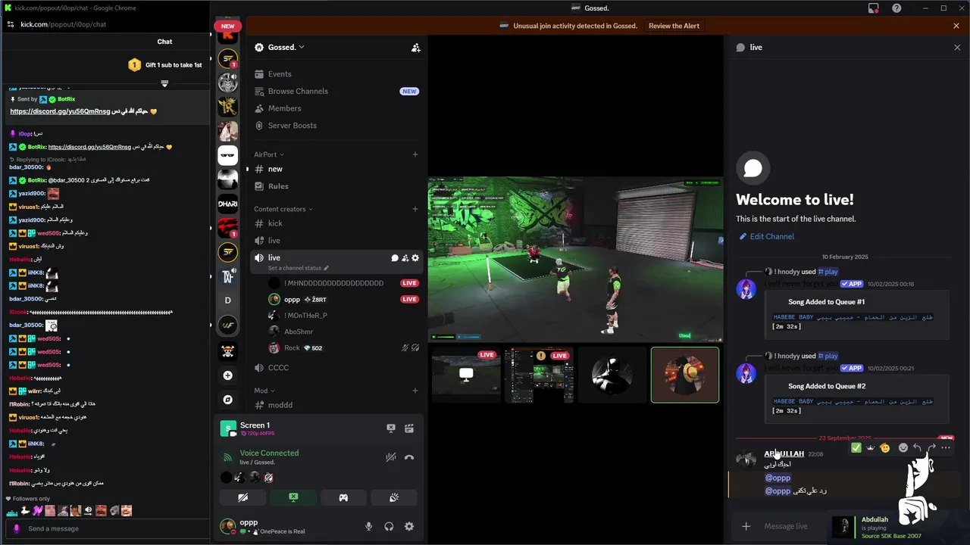Click Add a Server plus button
Screen dimensions: 970x545
pyautogui.click(x=227, y=375)
